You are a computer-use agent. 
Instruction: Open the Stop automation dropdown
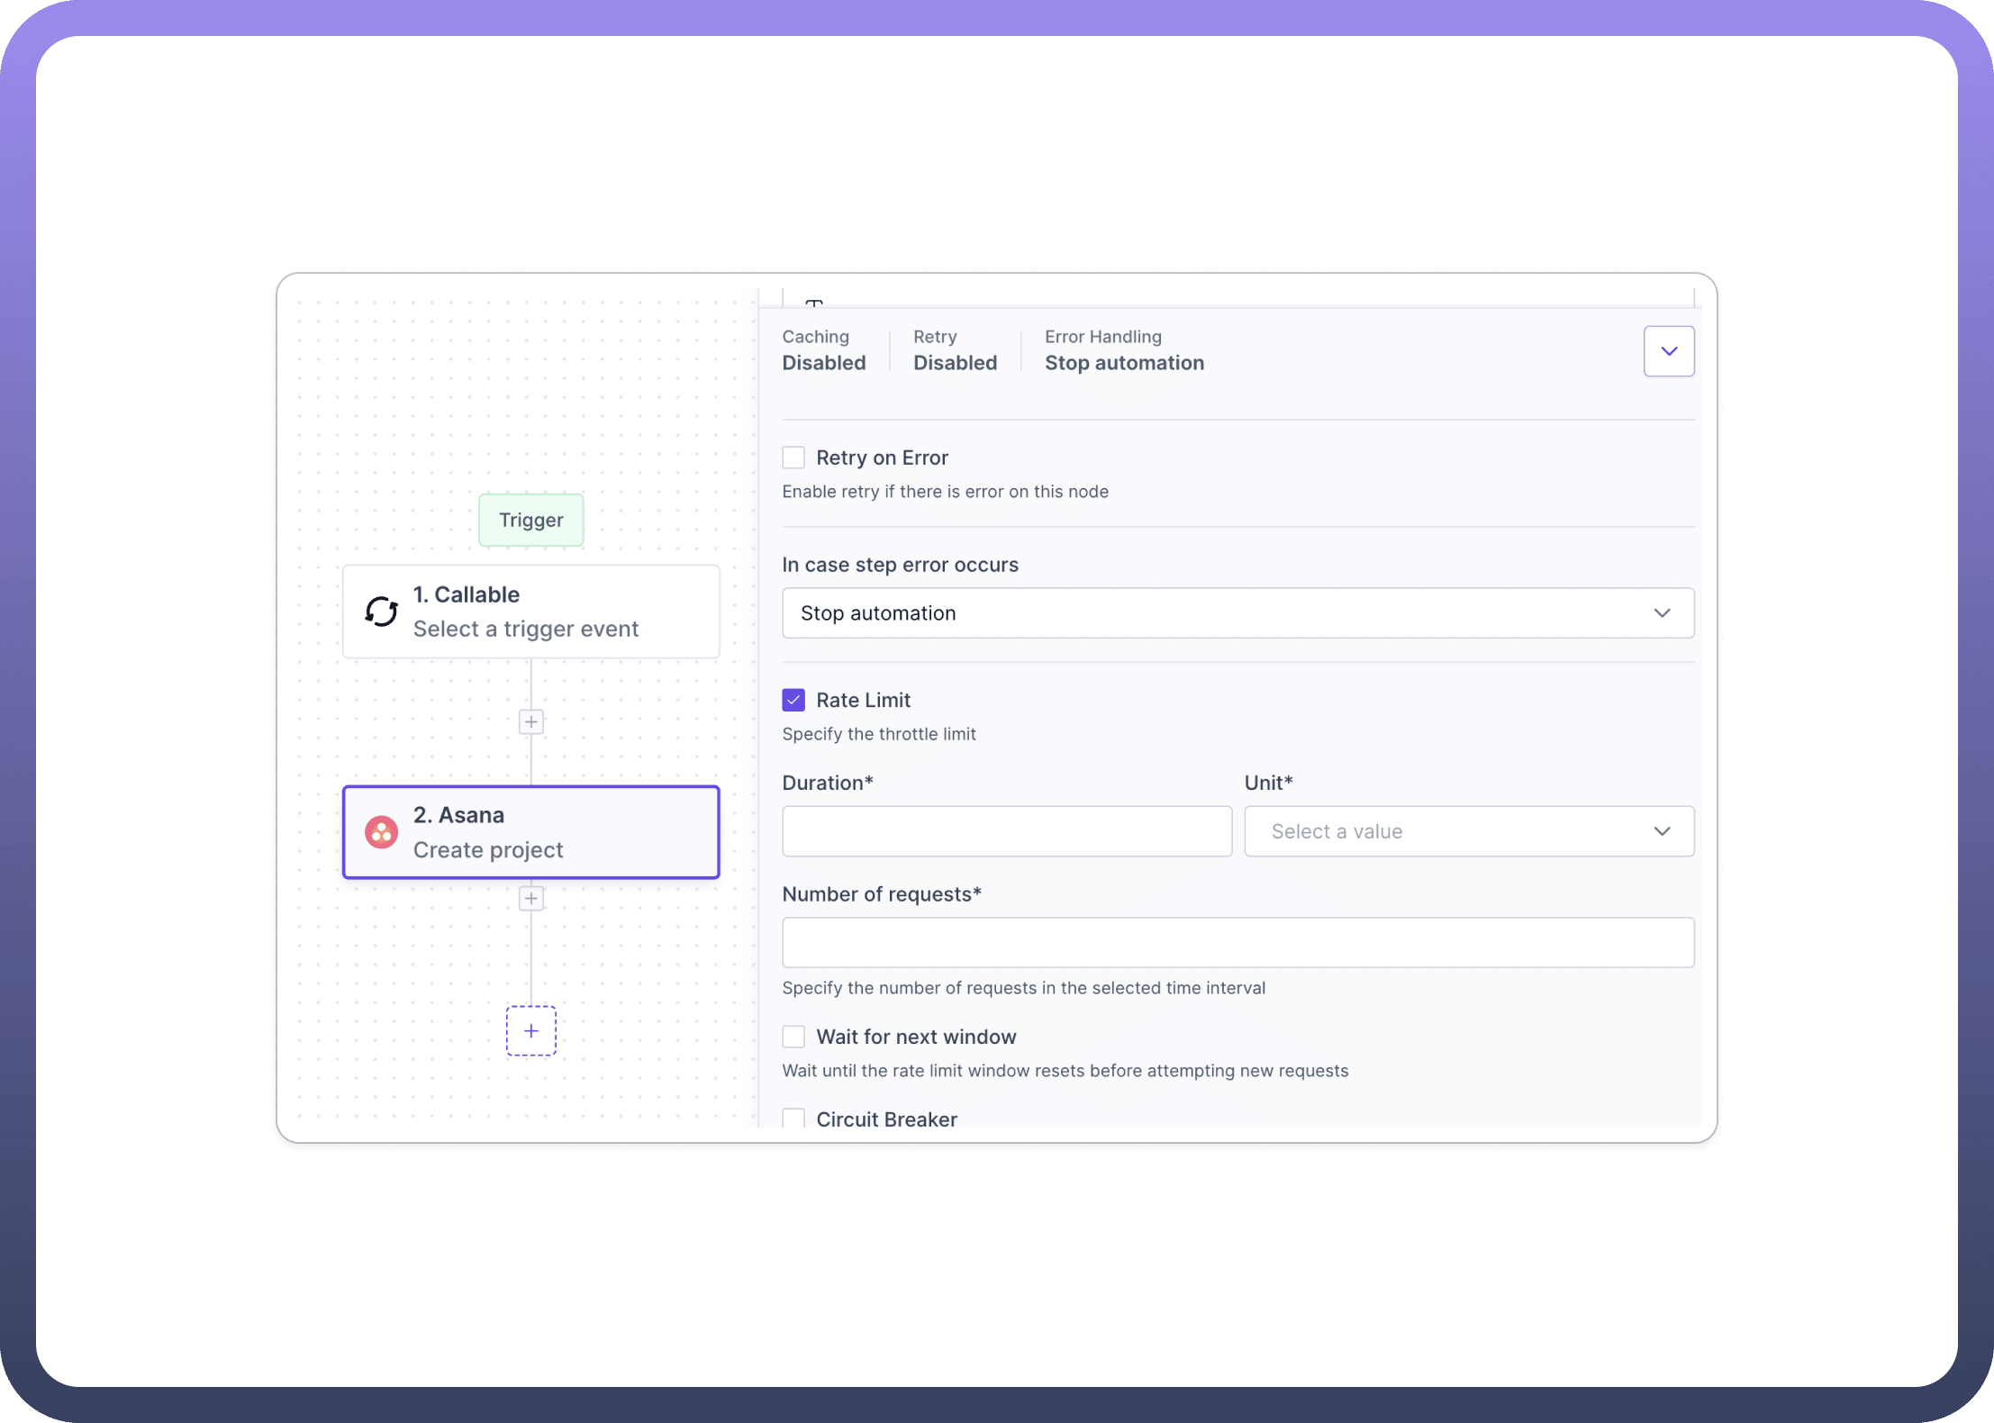click(x=1237, y=613)
